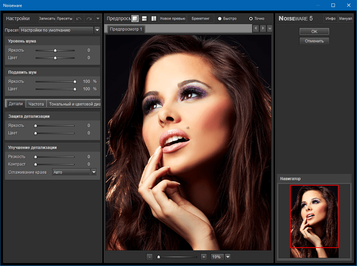357x266 pixels.
Task: Switch to the Частота tab
Action: tap(36, 104)
